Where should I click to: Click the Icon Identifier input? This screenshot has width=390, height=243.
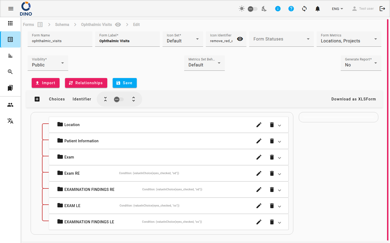tap(221, 41)
